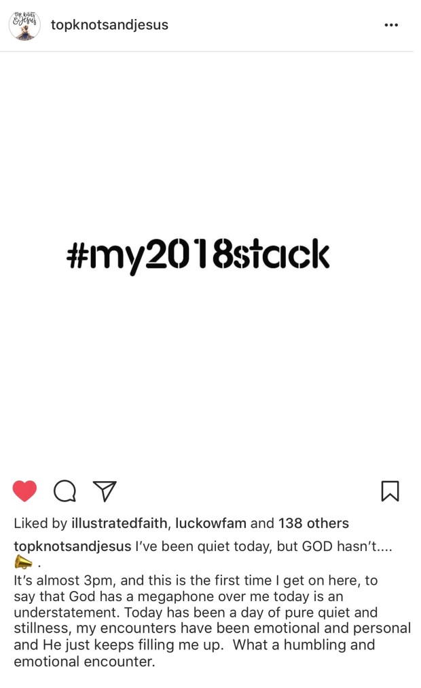View the "138 others" likes list
Image resolution: width=421 pixels, height=688 pixels.
tap(314, 523)
